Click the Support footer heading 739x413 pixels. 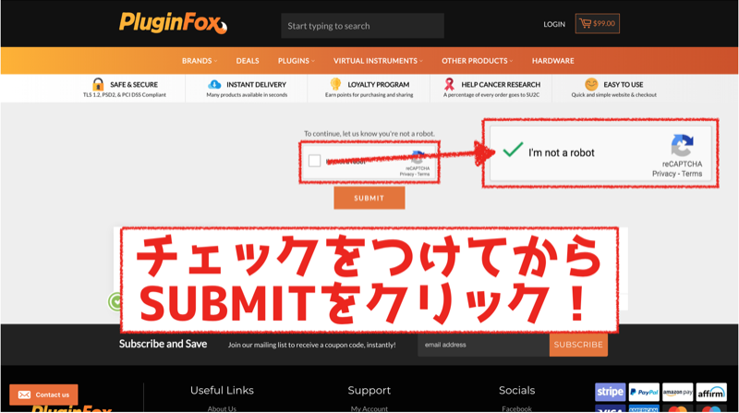(369, 391)
